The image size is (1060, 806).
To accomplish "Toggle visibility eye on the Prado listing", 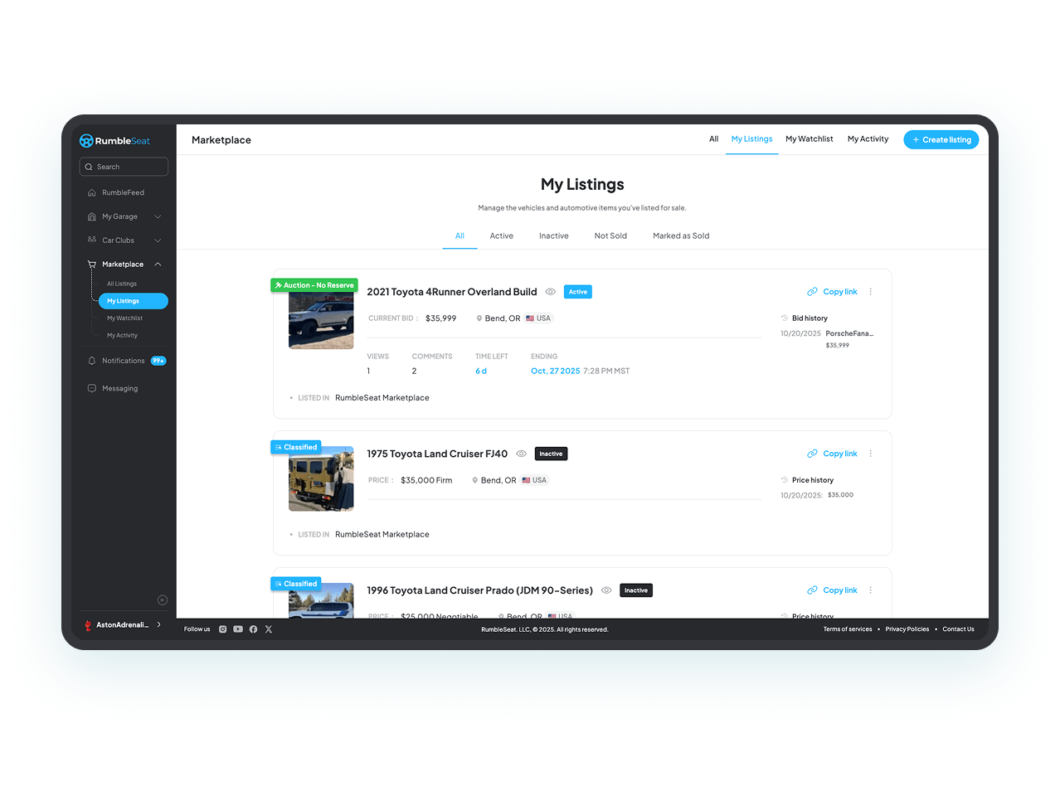I will (605, 590).
